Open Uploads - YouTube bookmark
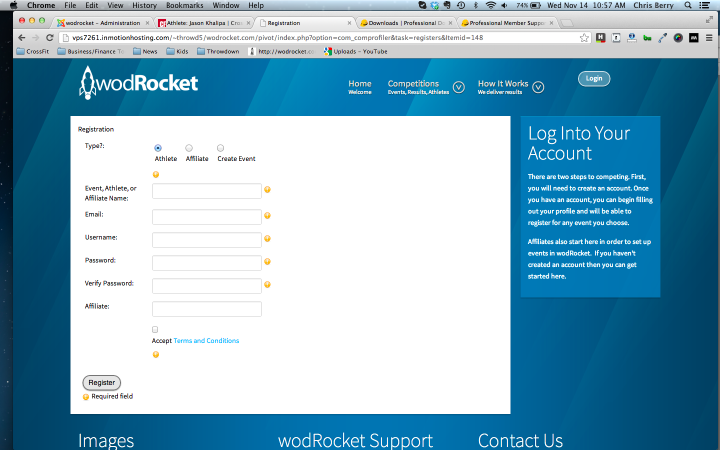Viewport: 720px width, 450px height. click(355, 51)
